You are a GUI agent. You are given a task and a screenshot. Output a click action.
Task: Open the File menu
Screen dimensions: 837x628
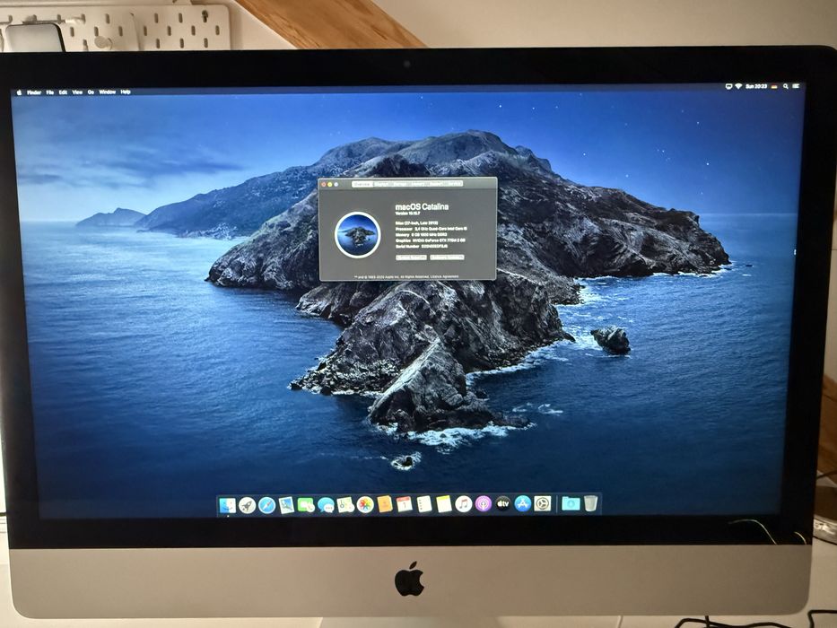coord(49,92)
